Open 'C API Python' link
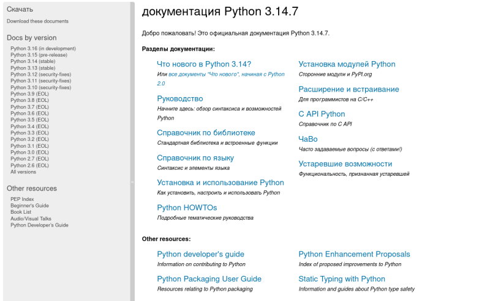The image size is (490, 301). pos(322,114)
